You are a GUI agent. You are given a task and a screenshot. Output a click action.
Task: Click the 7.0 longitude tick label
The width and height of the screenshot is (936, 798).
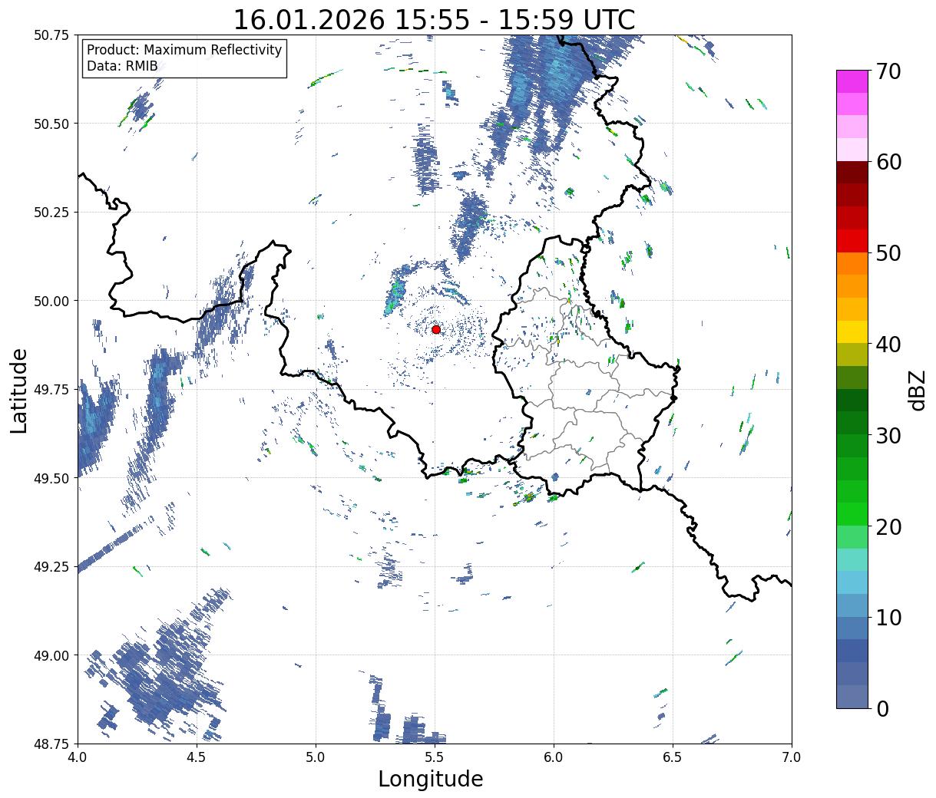792,757
